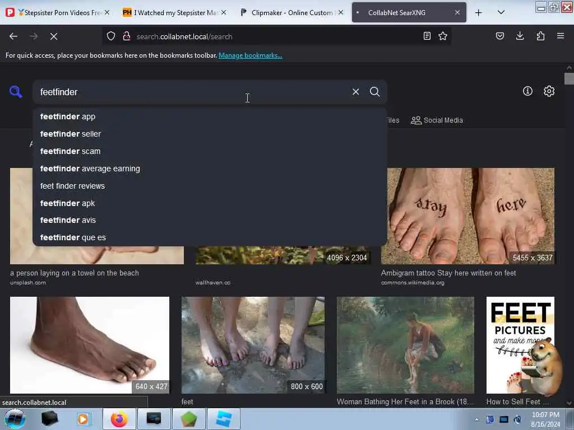The width and height of the screenshot is (574, 430).
Task: Close the CollabNet SearXNG tab
Action: click(x=457, y=12)
